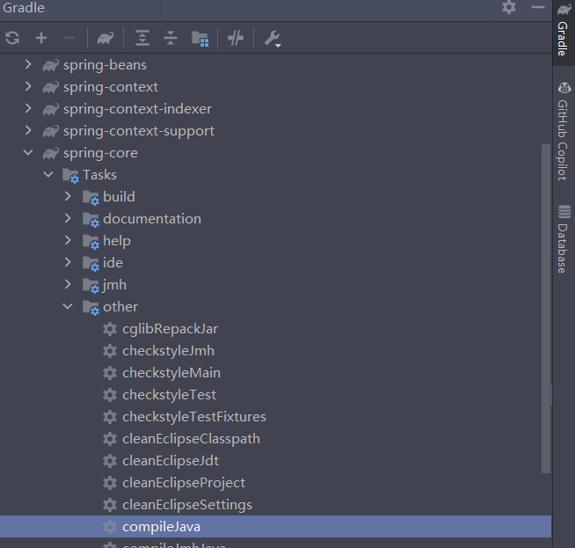Expand the spring-context project

point(28,86)
